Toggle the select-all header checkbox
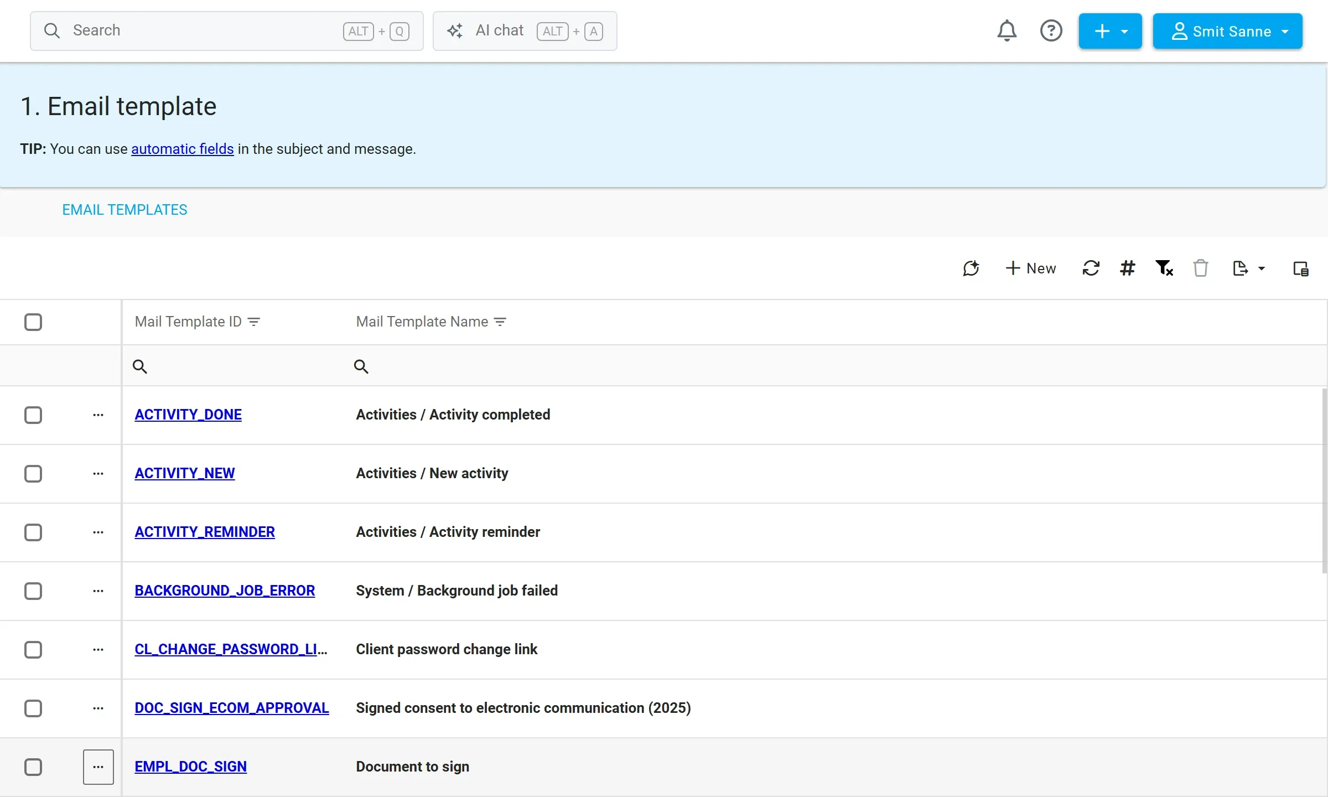Screen dimensions: 1328x797 click(x=33, y=322)
